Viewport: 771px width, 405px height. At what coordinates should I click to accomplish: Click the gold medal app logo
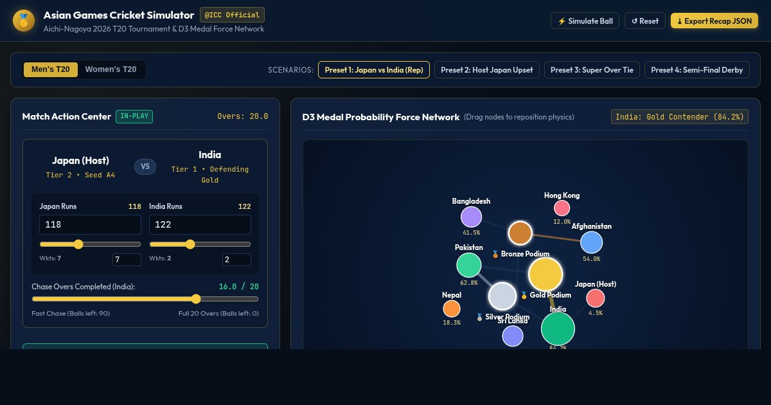pos(24,21)
